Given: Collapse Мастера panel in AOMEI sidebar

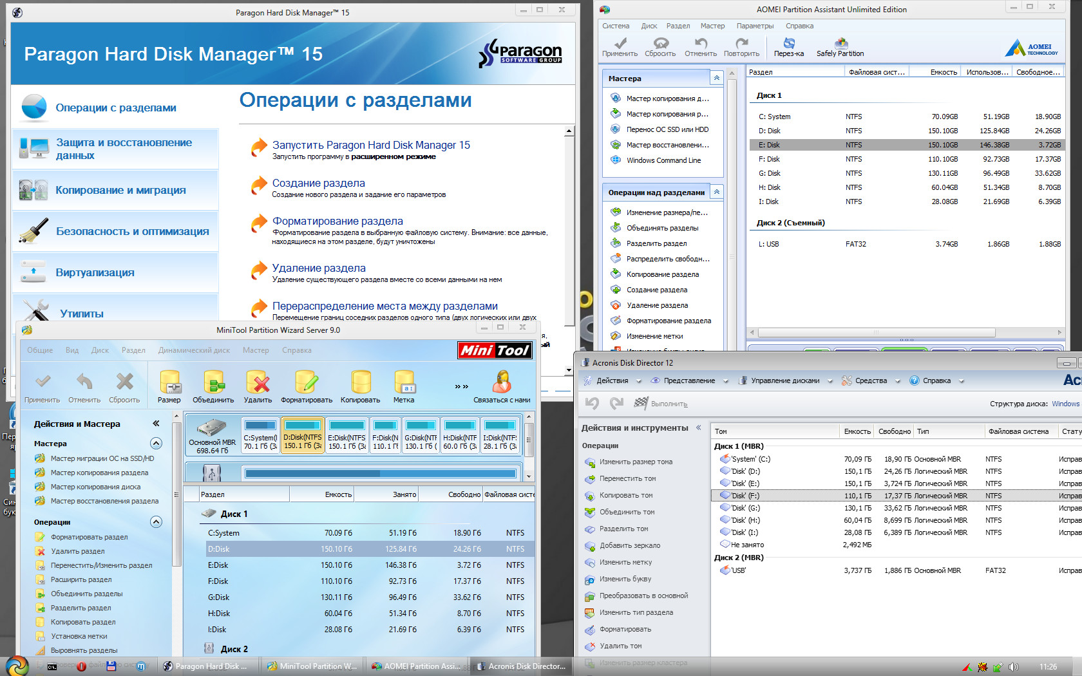Looking at the screenshot, I should click(716, 78).
